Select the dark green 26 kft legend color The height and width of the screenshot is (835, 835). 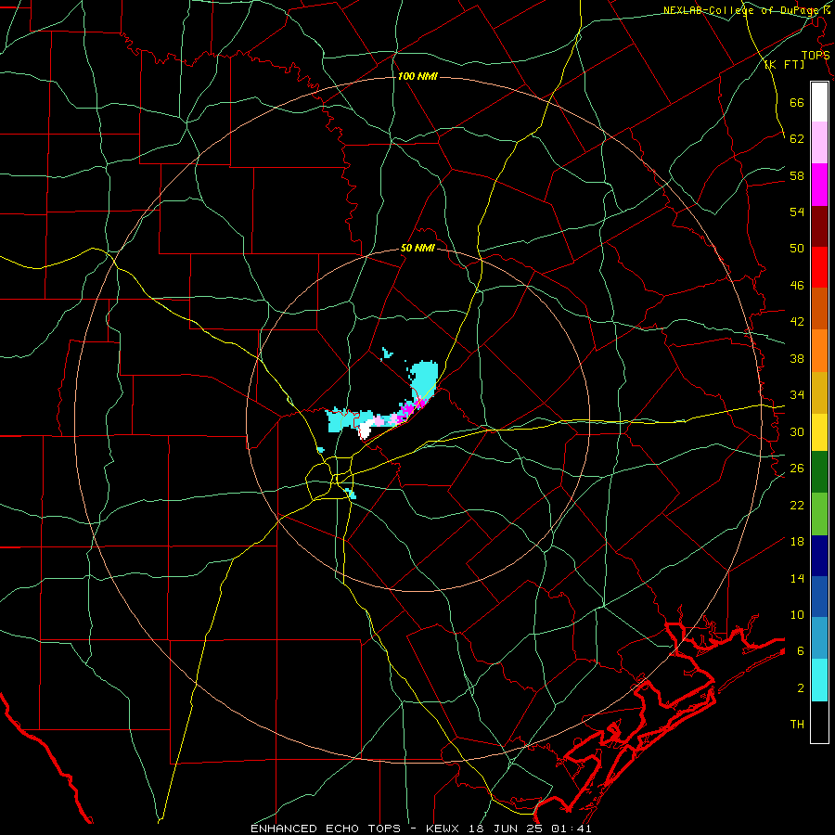(x=819, y=472)
